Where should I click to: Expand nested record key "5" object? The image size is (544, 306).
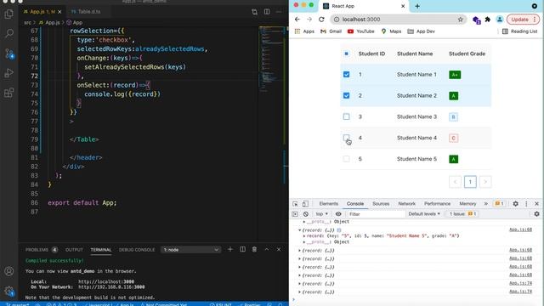coord(304,236)
